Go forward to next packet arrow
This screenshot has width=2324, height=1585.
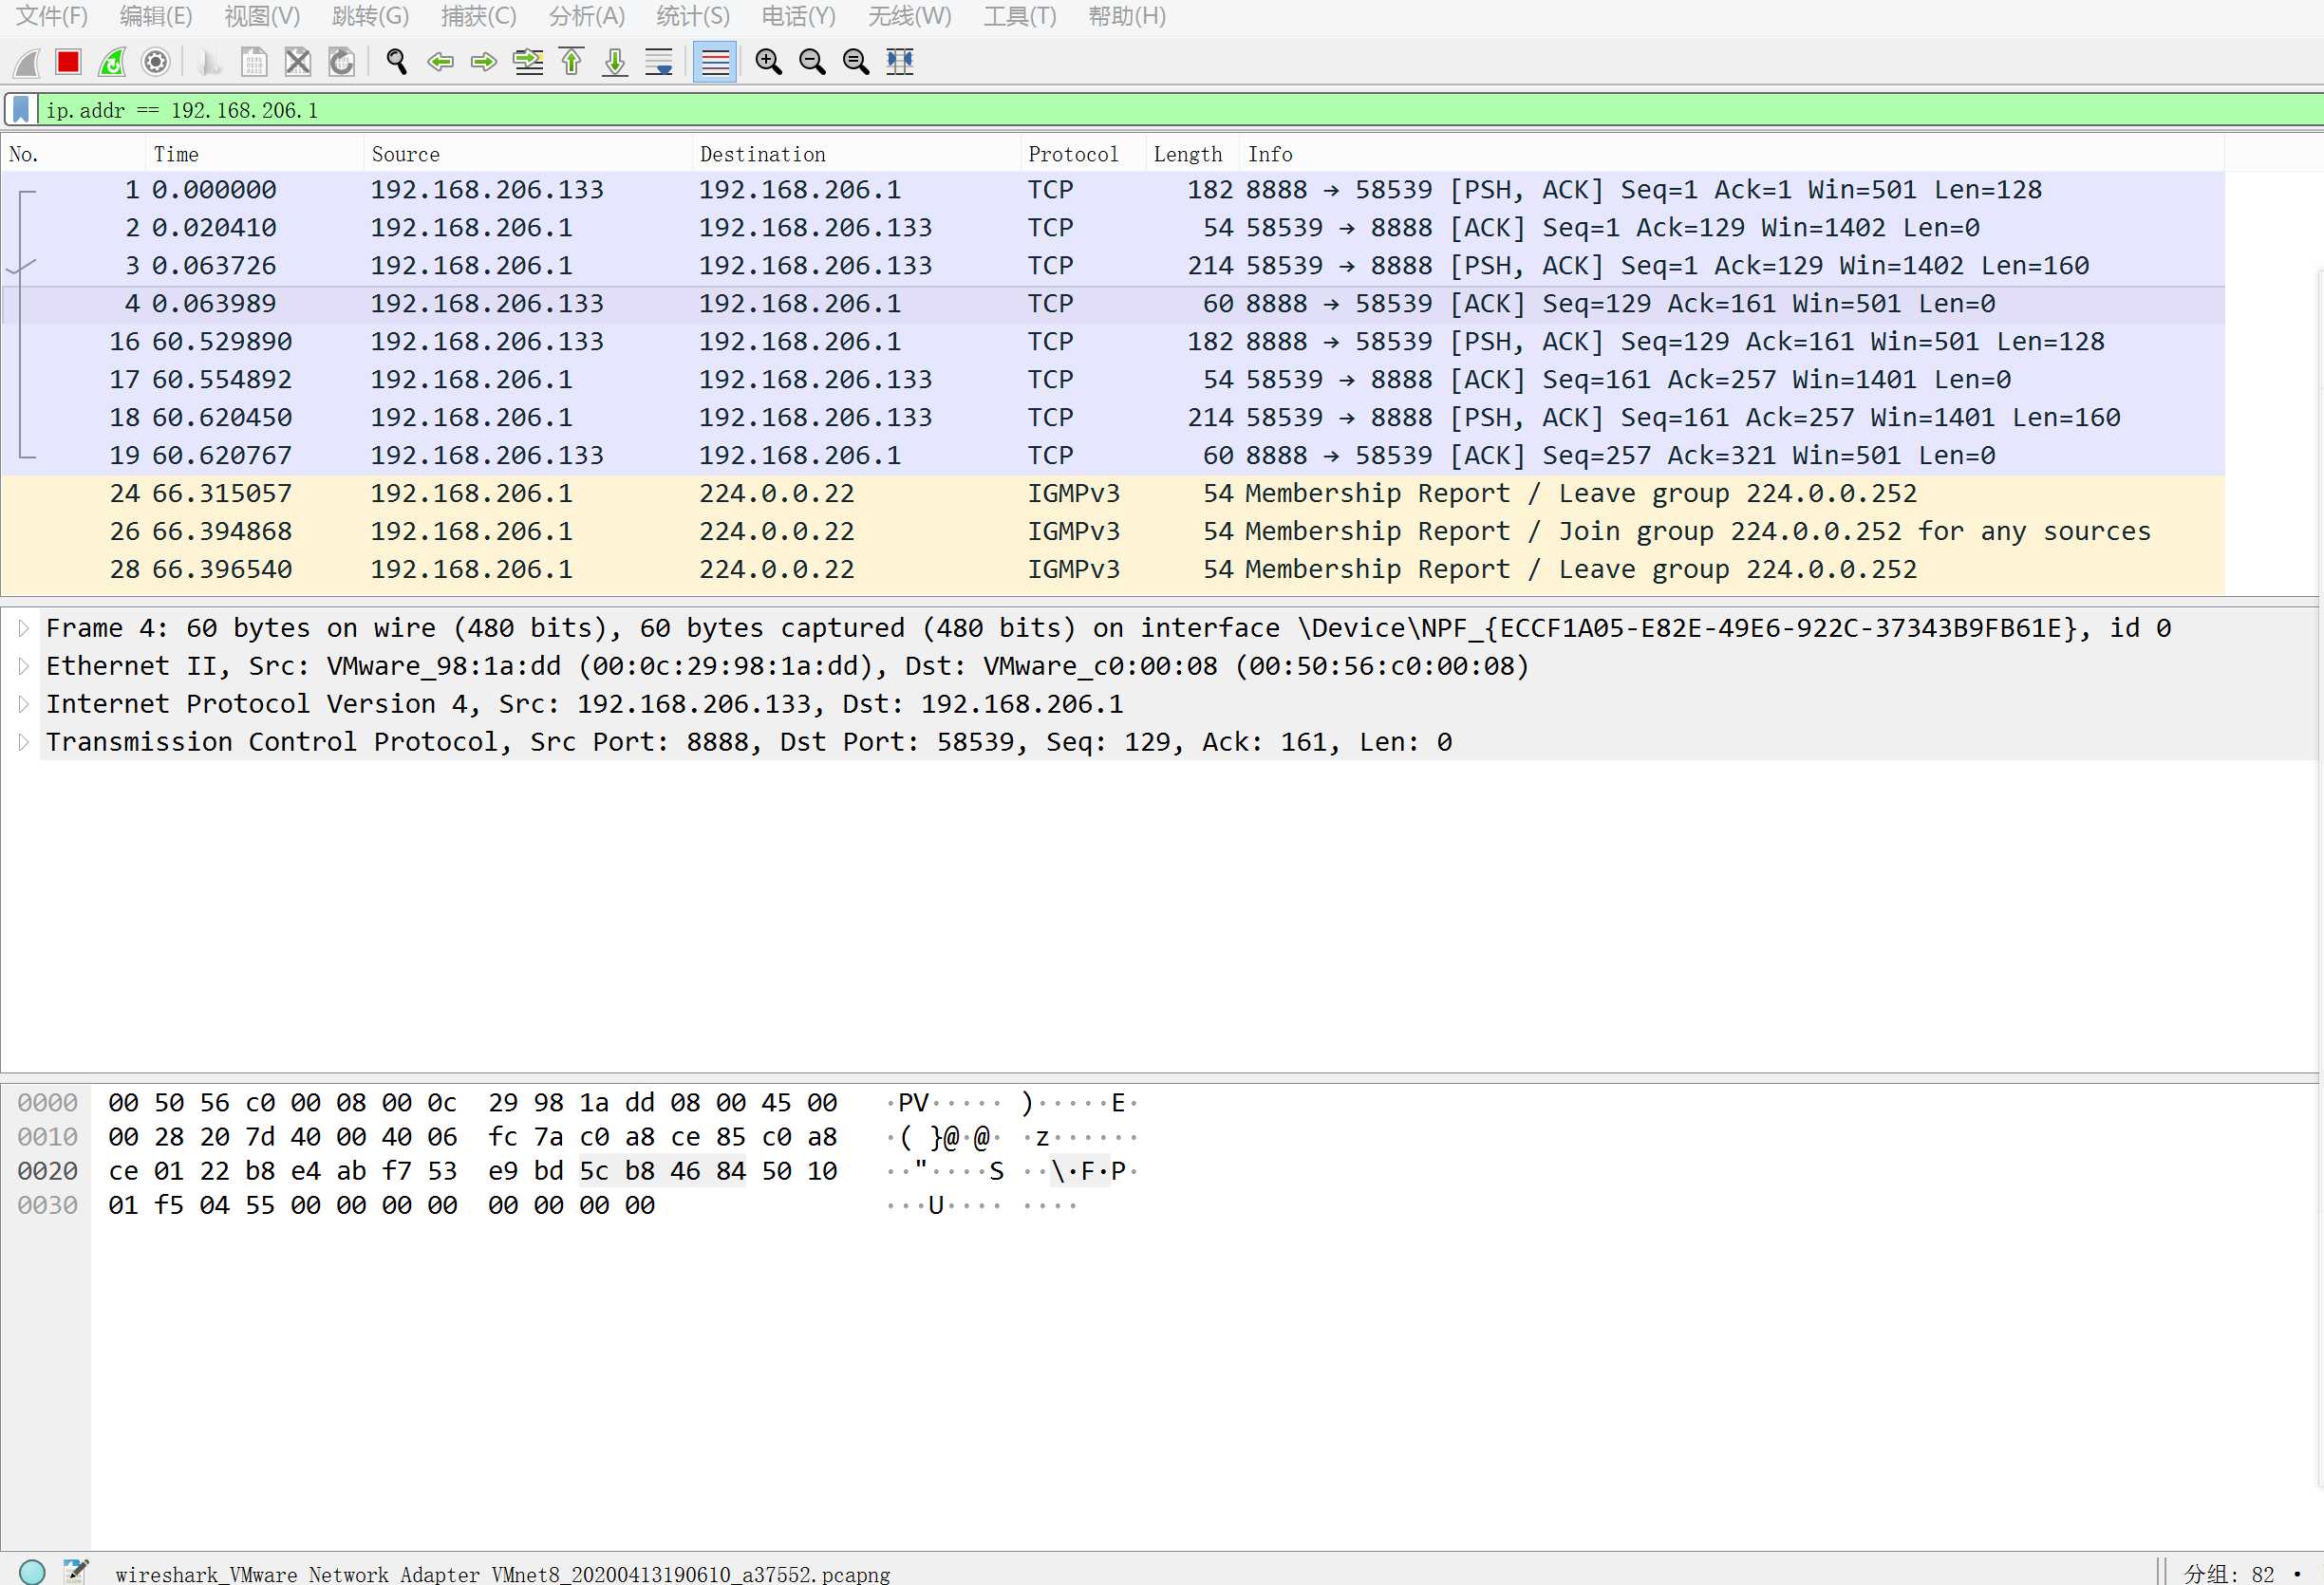[484, 62]
